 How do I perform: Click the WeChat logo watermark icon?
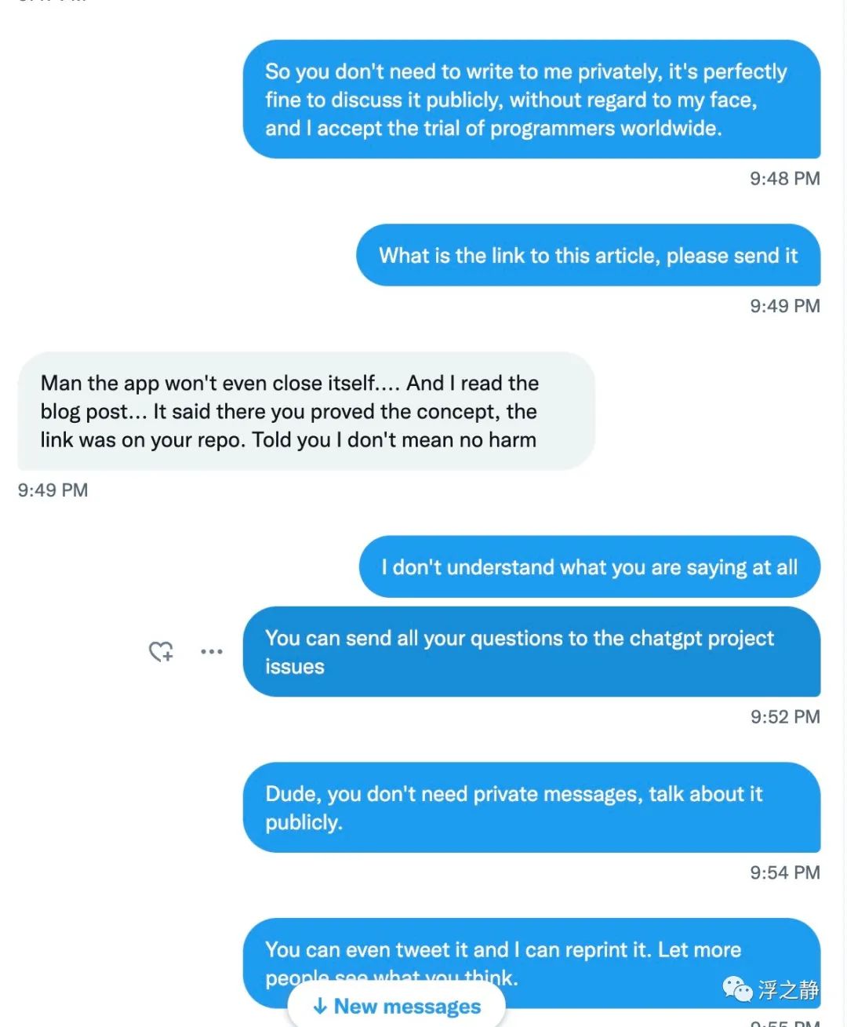(x=737, y=989)
